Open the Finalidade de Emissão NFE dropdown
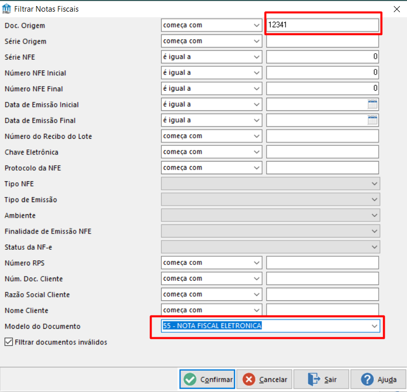Viewport: 407px width, 392px height. click(x=271, y=231)
